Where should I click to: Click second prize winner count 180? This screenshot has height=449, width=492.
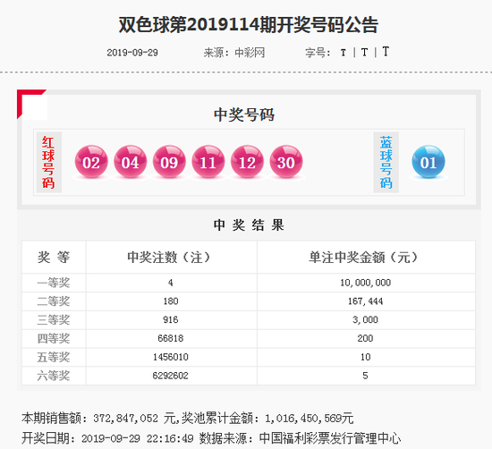(171, 301)
